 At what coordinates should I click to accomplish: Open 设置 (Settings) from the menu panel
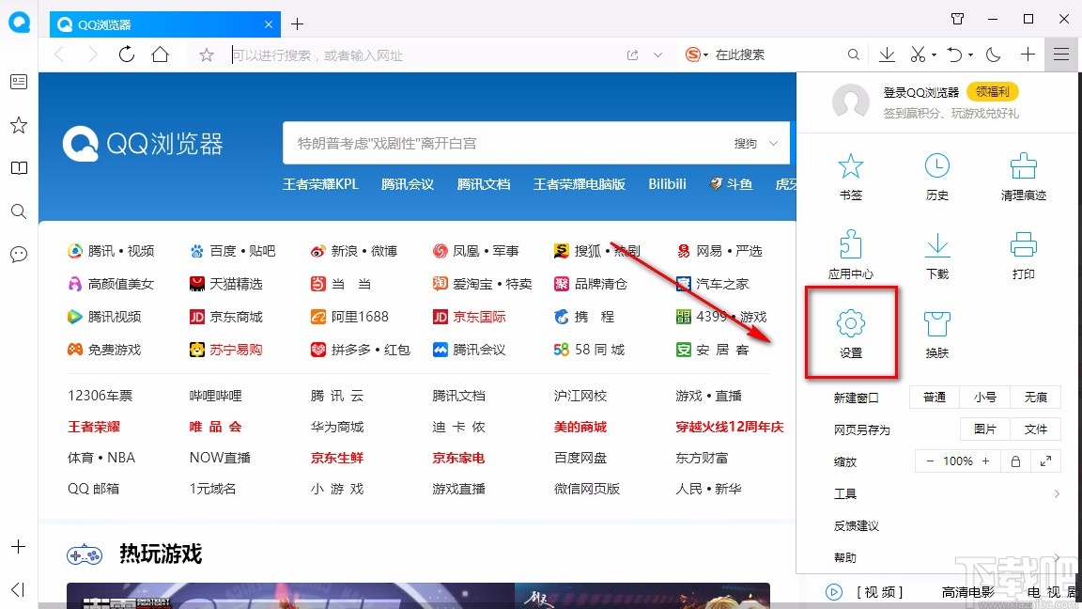click(x=850, y=331)
